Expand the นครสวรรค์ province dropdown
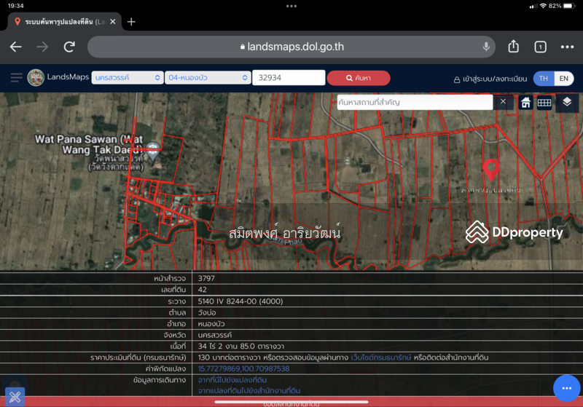 pyautogui.click(x=128, y=78)
